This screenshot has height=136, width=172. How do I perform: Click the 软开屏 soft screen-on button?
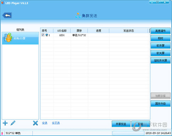(160, 45)
